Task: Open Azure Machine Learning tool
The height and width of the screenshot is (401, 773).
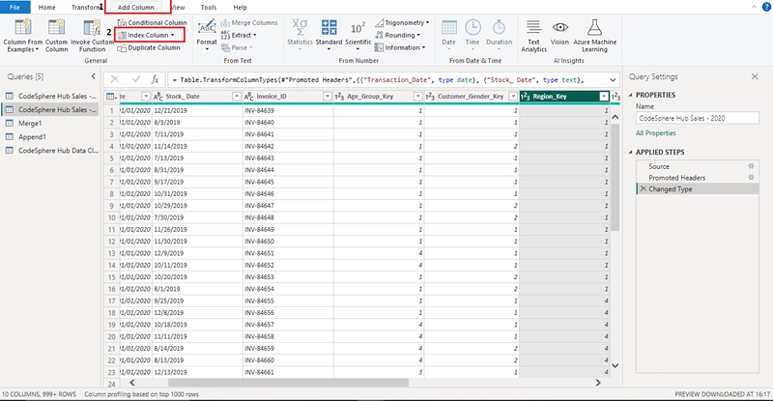Action: coord(594,36)
